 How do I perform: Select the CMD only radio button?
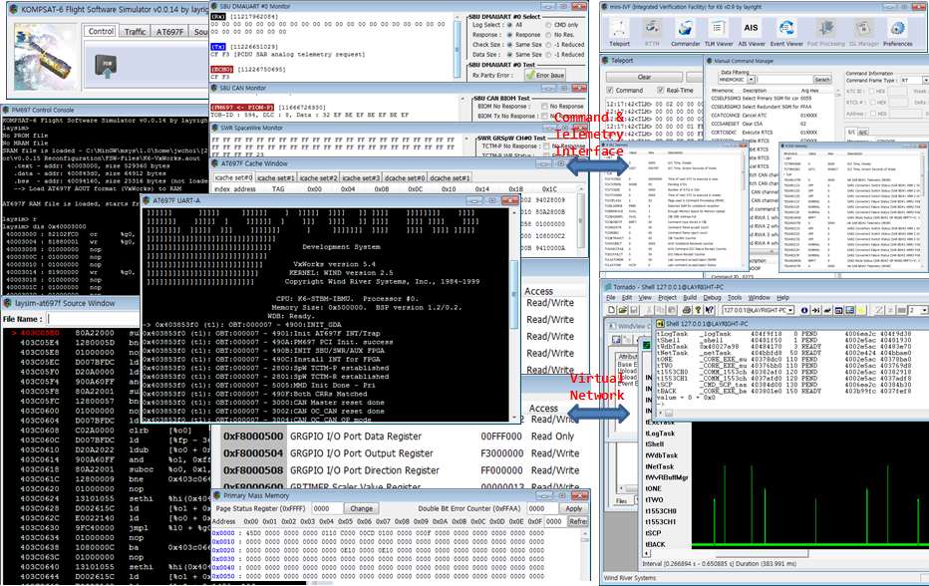[x=548, y=25]
